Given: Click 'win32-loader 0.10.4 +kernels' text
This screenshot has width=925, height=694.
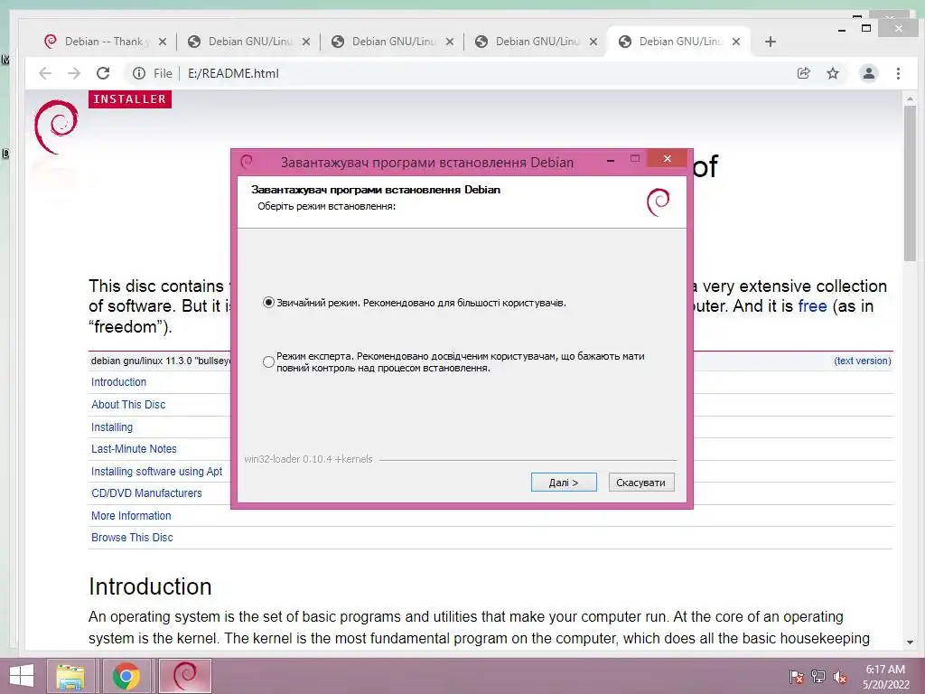Looking at the screenshot, I should click(308, 459).
